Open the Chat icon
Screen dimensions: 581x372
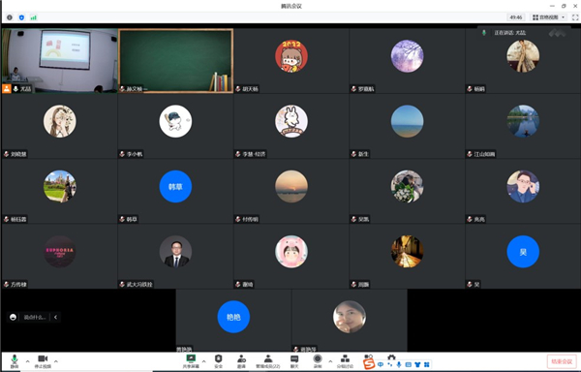(294, 361)
